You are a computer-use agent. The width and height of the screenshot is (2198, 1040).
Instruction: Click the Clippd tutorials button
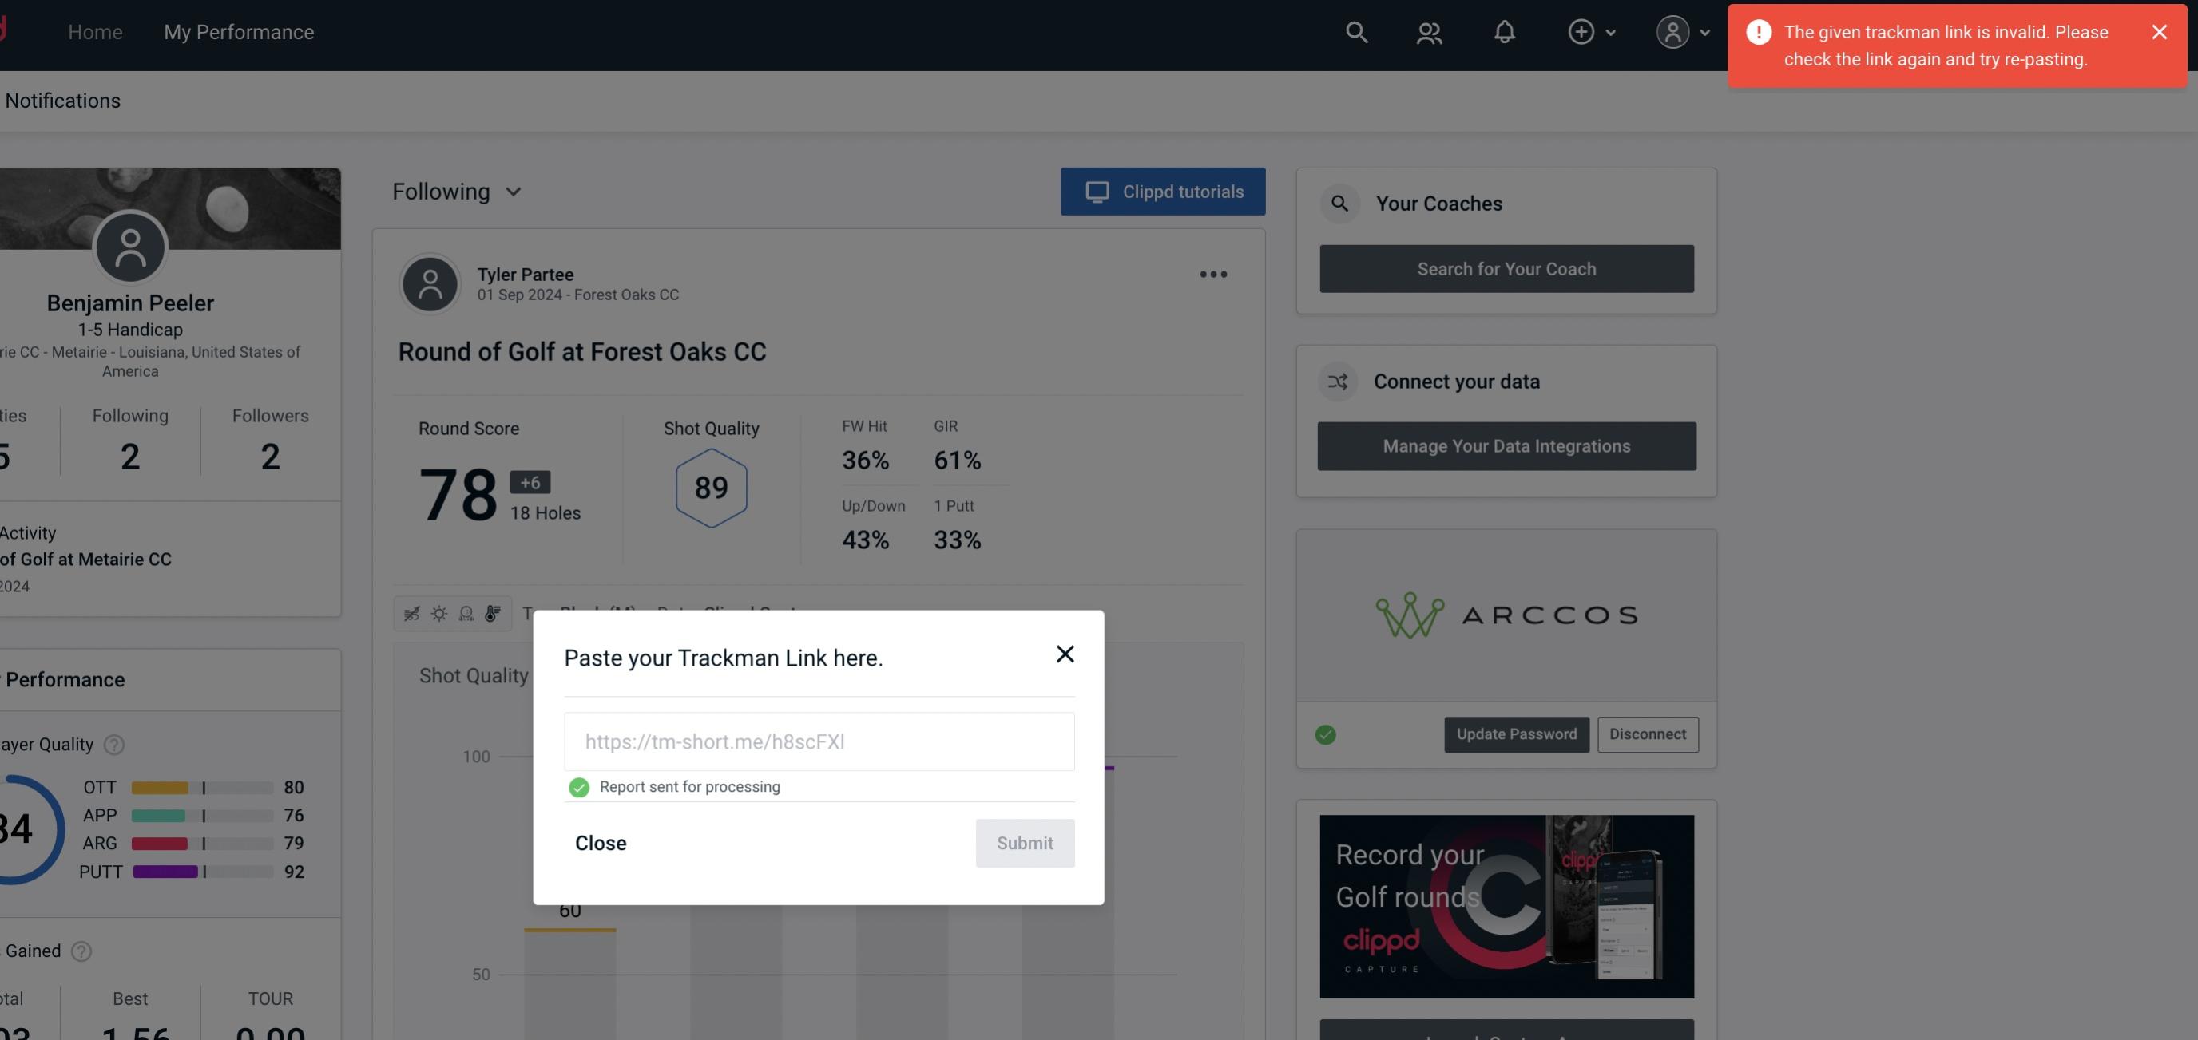[x=1164, y=191]
